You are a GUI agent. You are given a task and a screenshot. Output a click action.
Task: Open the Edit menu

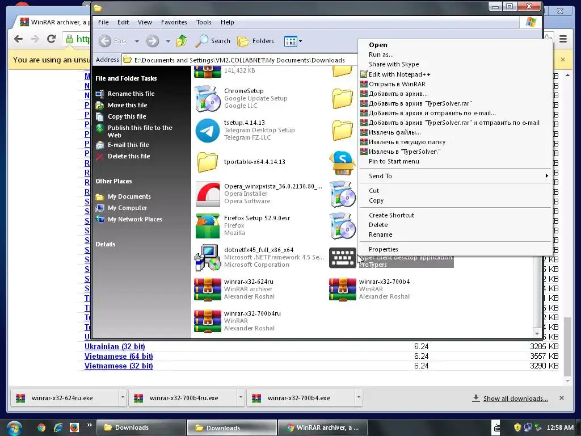(x=123, y=22)
